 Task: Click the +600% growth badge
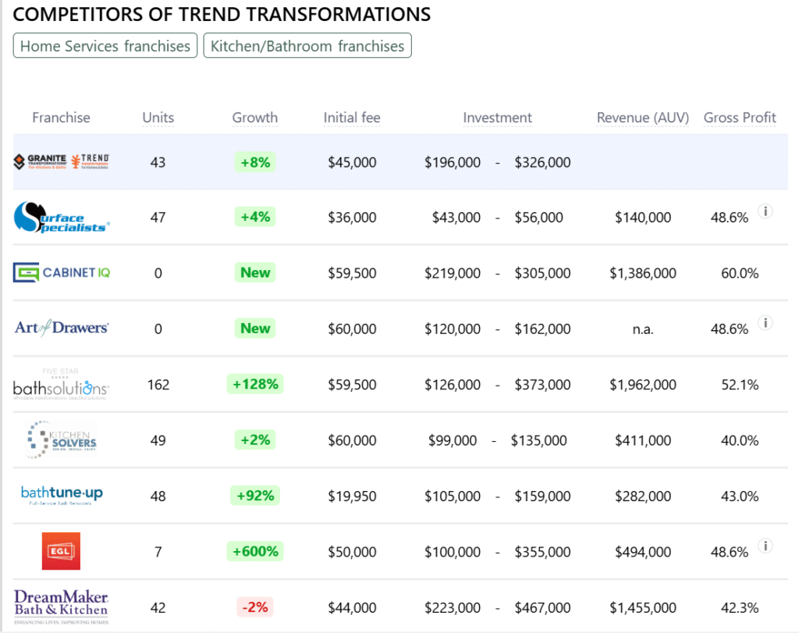tap(255, 552)
